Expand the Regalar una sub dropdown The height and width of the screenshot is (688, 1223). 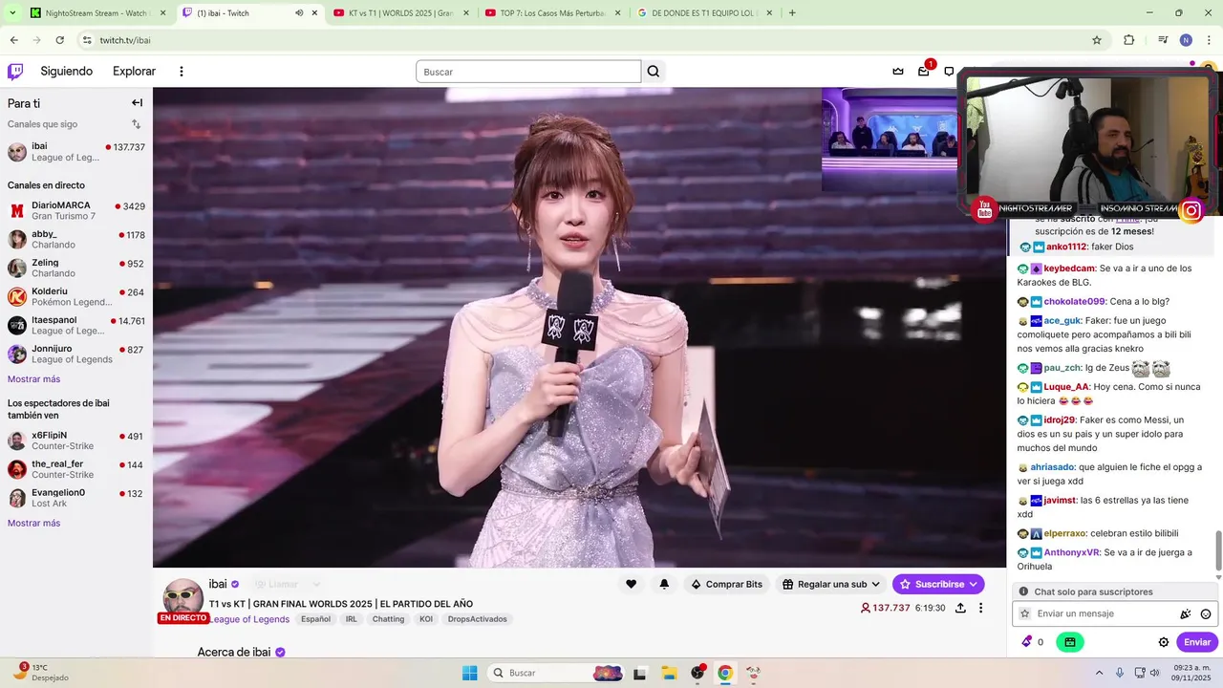[x=830, y=584]
